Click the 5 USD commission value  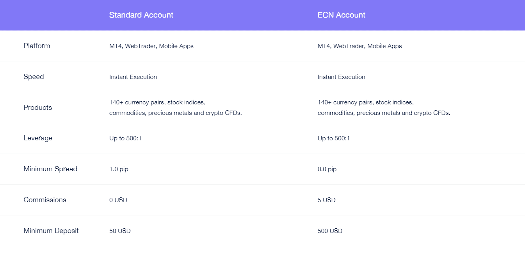pos(327,200)
